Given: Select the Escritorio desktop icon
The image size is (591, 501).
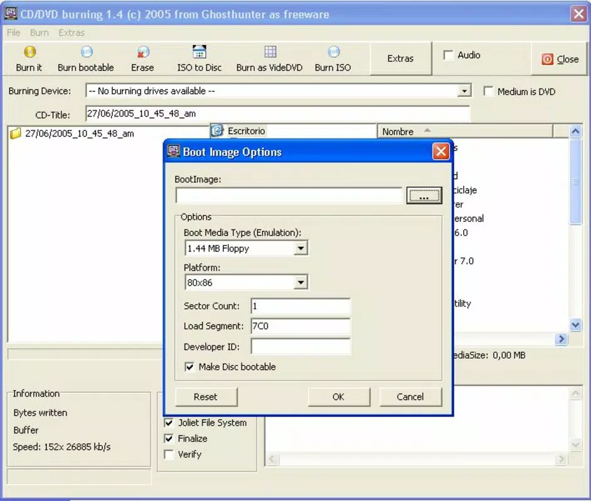Looking at the screenshot, I should click(x=217, y=130).
